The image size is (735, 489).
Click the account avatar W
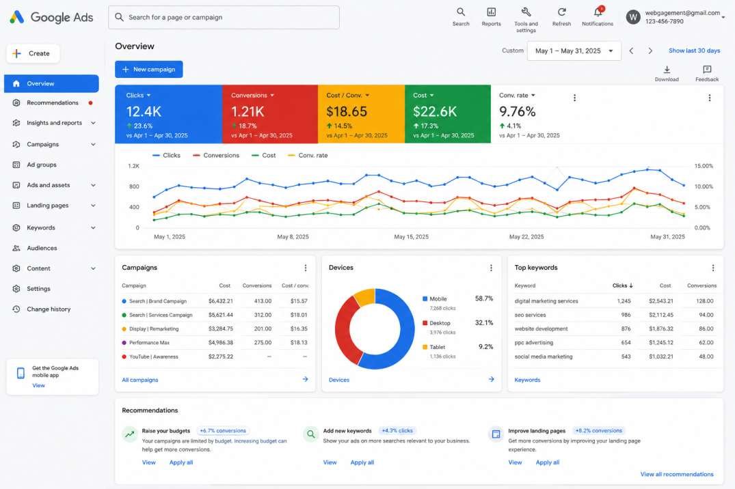(633, 17)
